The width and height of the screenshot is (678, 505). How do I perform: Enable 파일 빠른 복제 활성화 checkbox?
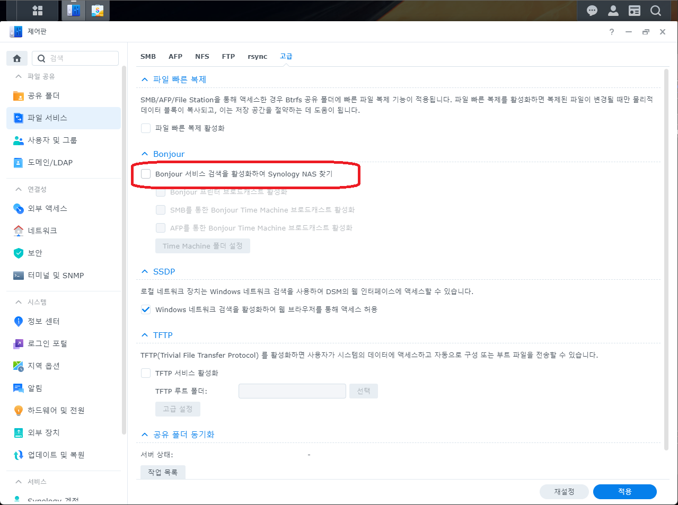point(146,128)
